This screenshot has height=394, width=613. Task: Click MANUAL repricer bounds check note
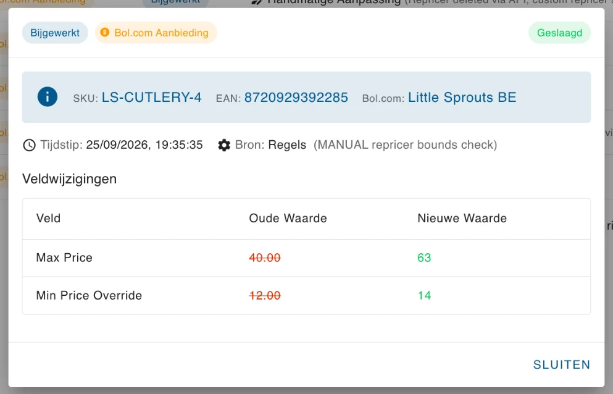click(x=406, y=145)
